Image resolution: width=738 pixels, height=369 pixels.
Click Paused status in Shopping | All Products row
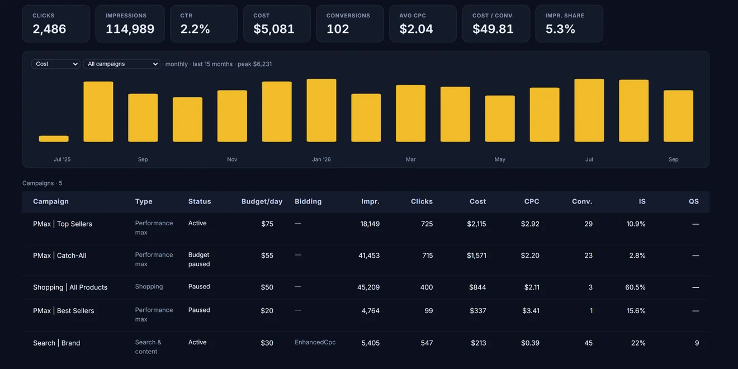pos(199,286)
